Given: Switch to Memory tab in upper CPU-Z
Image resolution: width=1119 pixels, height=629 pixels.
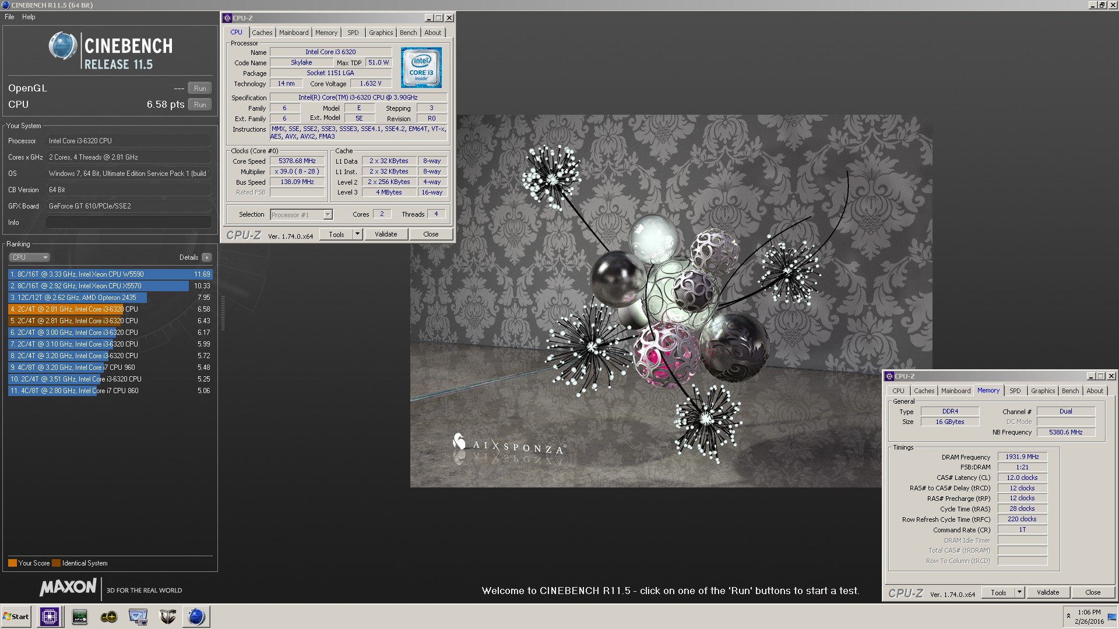Looking at the screenshot, I should pos(326,33).
